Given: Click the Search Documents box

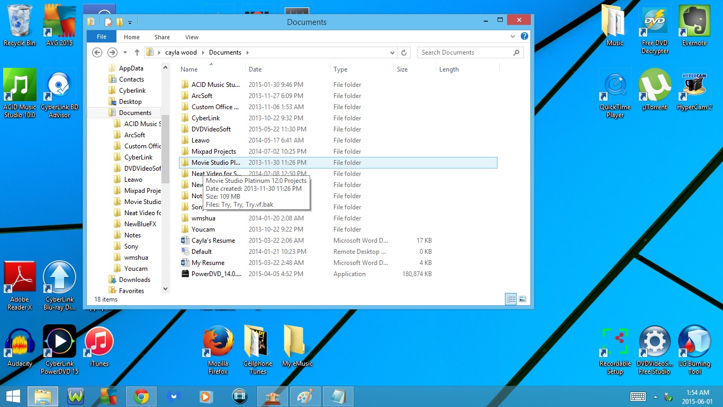Looking at the screenshot, I should (470, 52).
